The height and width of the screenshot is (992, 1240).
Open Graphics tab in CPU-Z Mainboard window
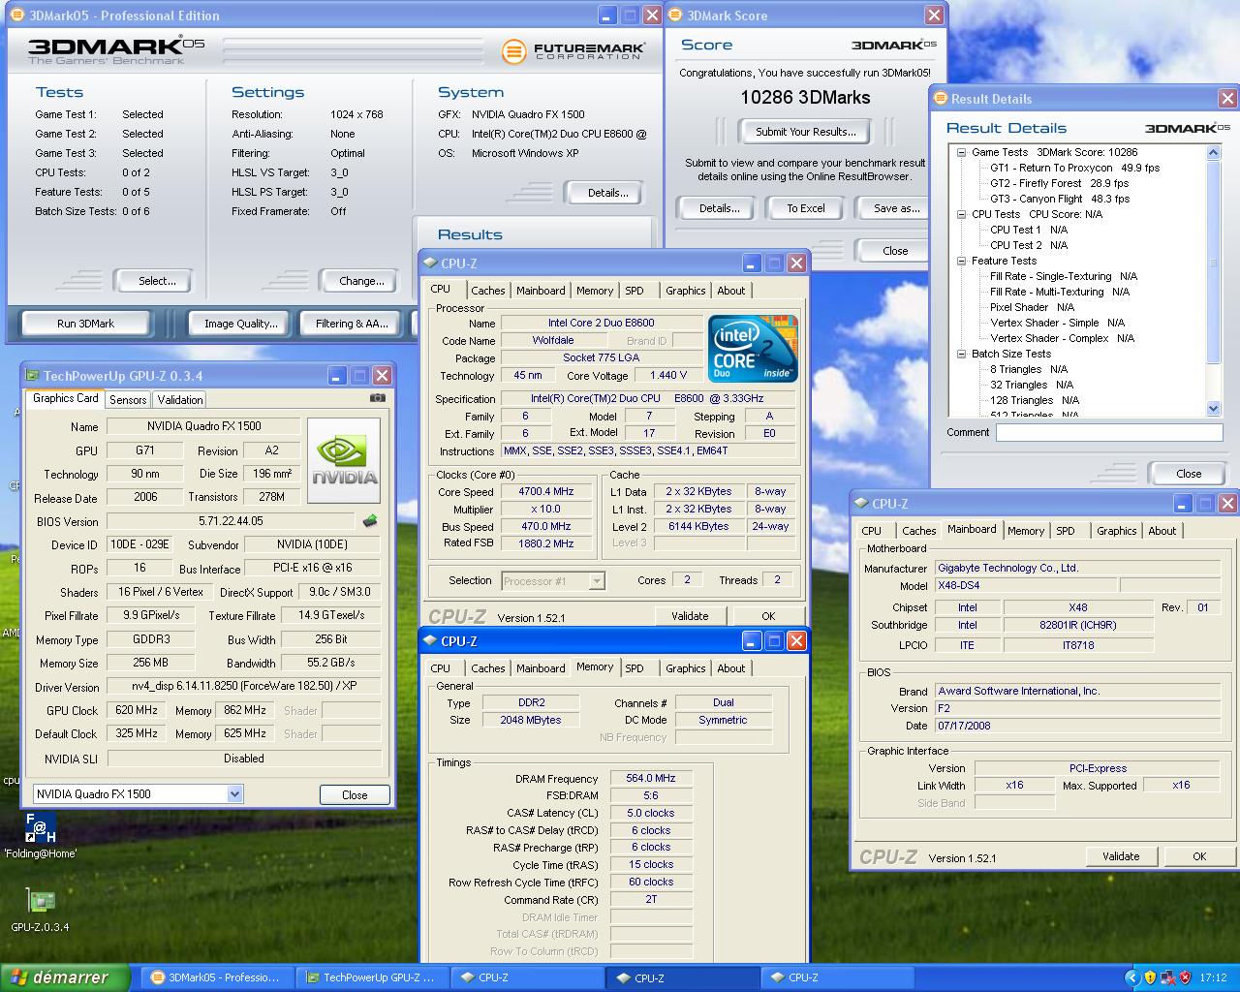[1116, 531]
